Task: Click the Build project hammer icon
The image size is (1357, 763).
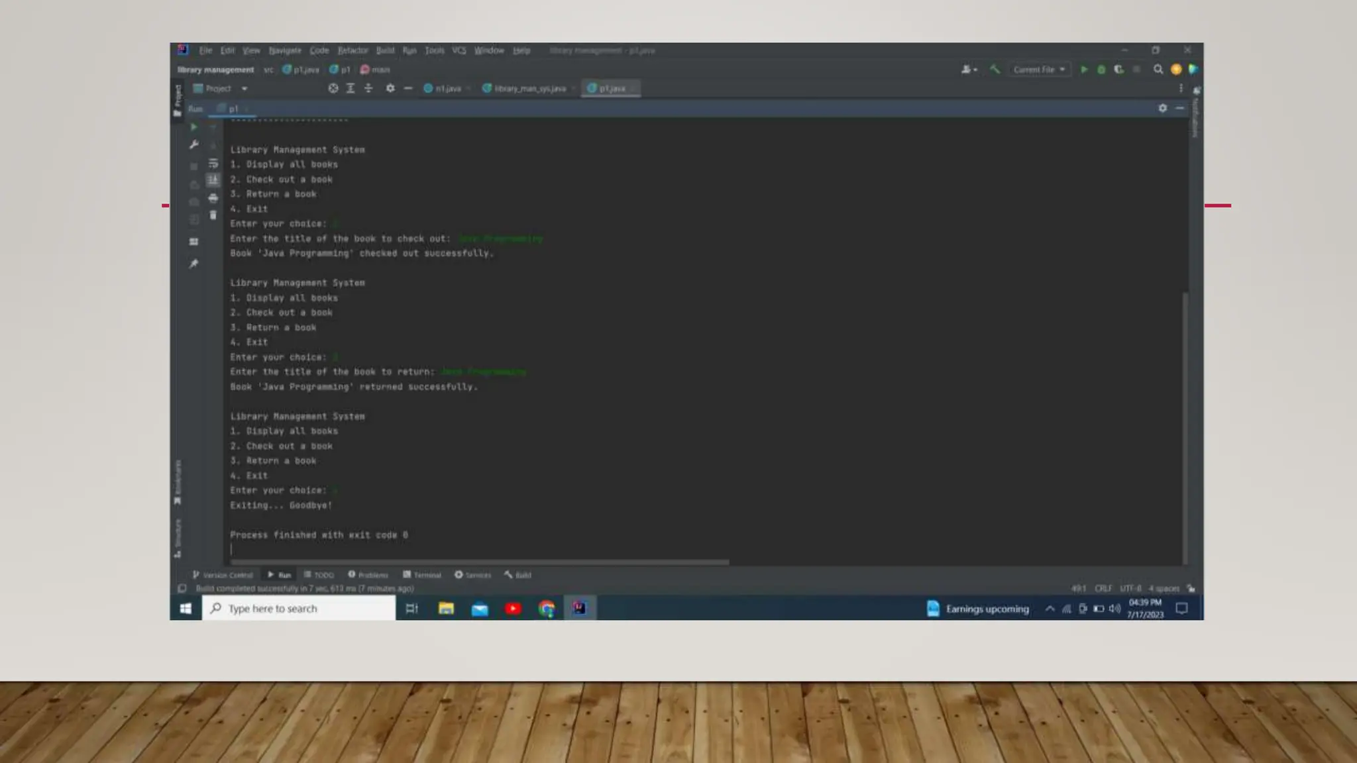Action: pos(995,69)
